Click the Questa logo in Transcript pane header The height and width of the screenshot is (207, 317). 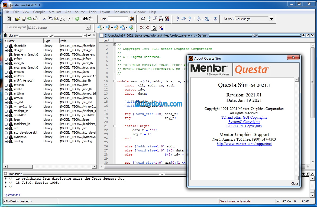(x=6, y=174)
